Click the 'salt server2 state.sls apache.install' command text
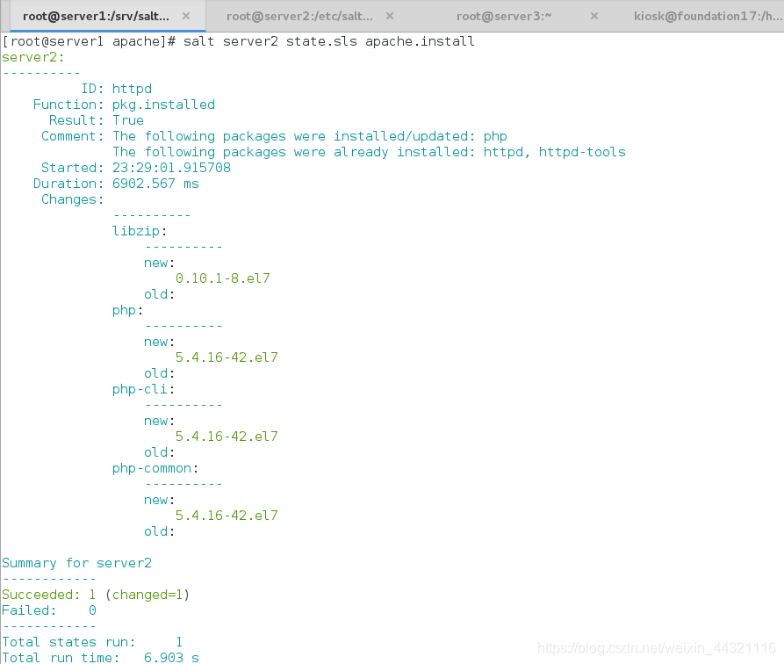This screenshot has height=664, width=784. (328, 41)
